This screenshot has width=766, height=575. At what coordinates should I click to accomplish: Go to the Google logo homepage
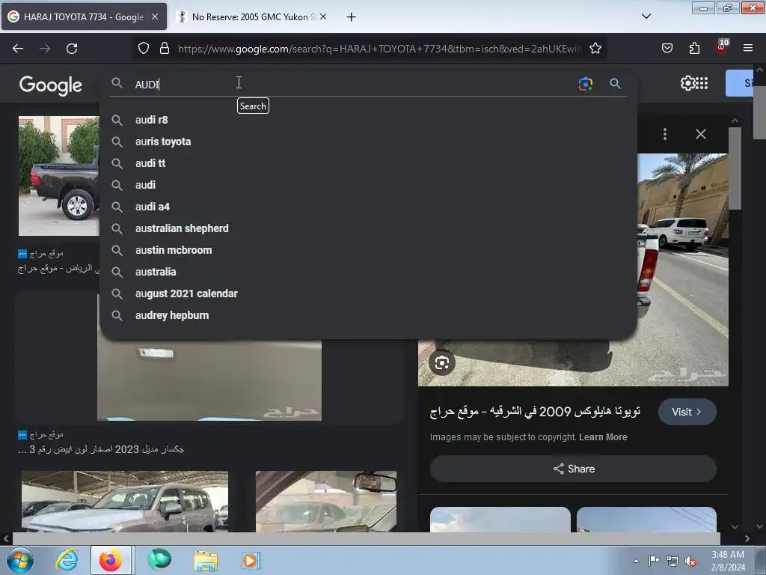pos(51,85)
